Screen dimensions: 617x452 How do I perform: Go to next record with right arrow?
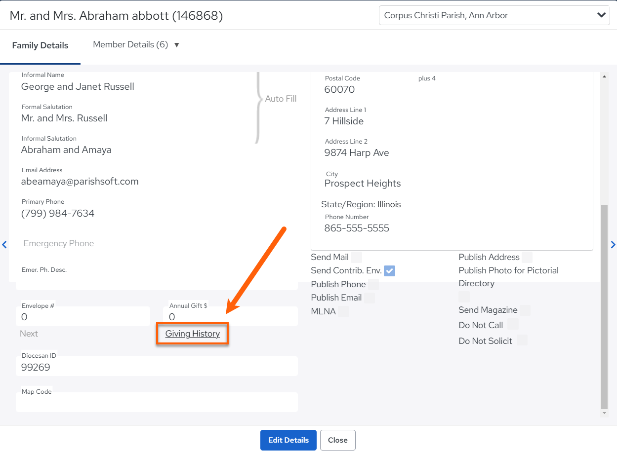point(613,244)
